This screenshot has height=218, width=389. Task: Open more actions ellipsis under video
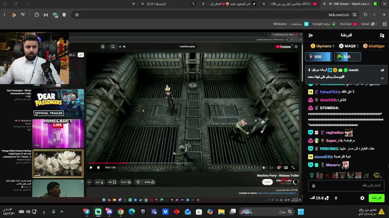89,182
